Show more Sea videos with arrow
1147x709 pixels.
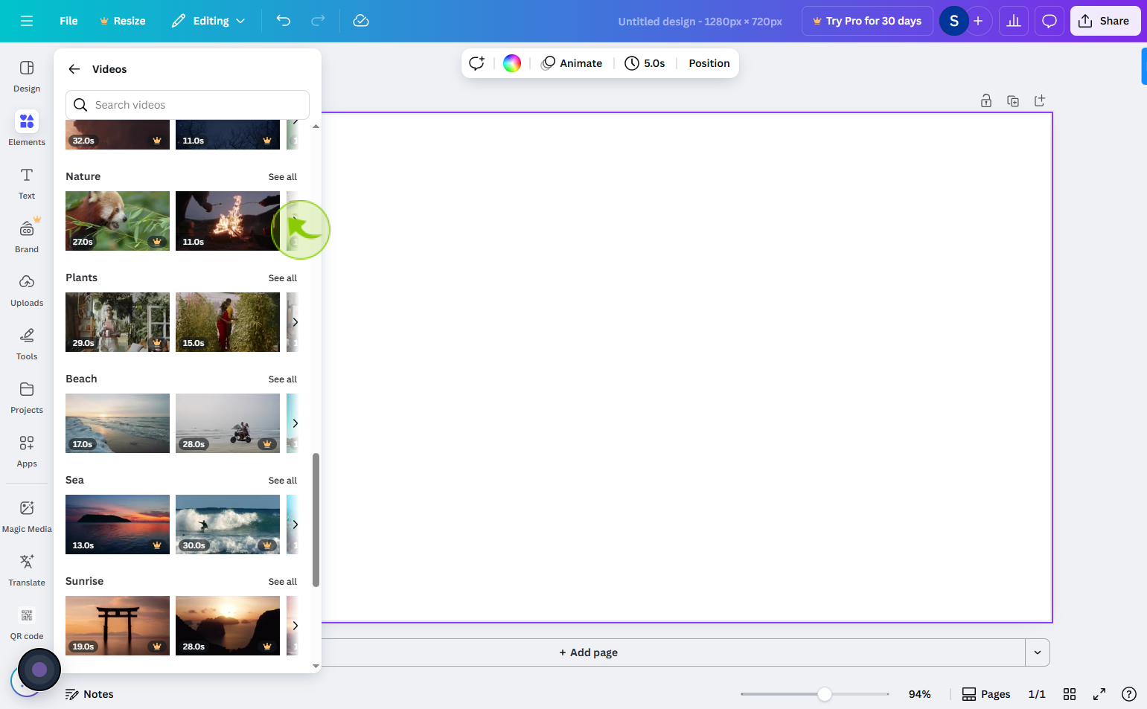(x=295, y=524)
